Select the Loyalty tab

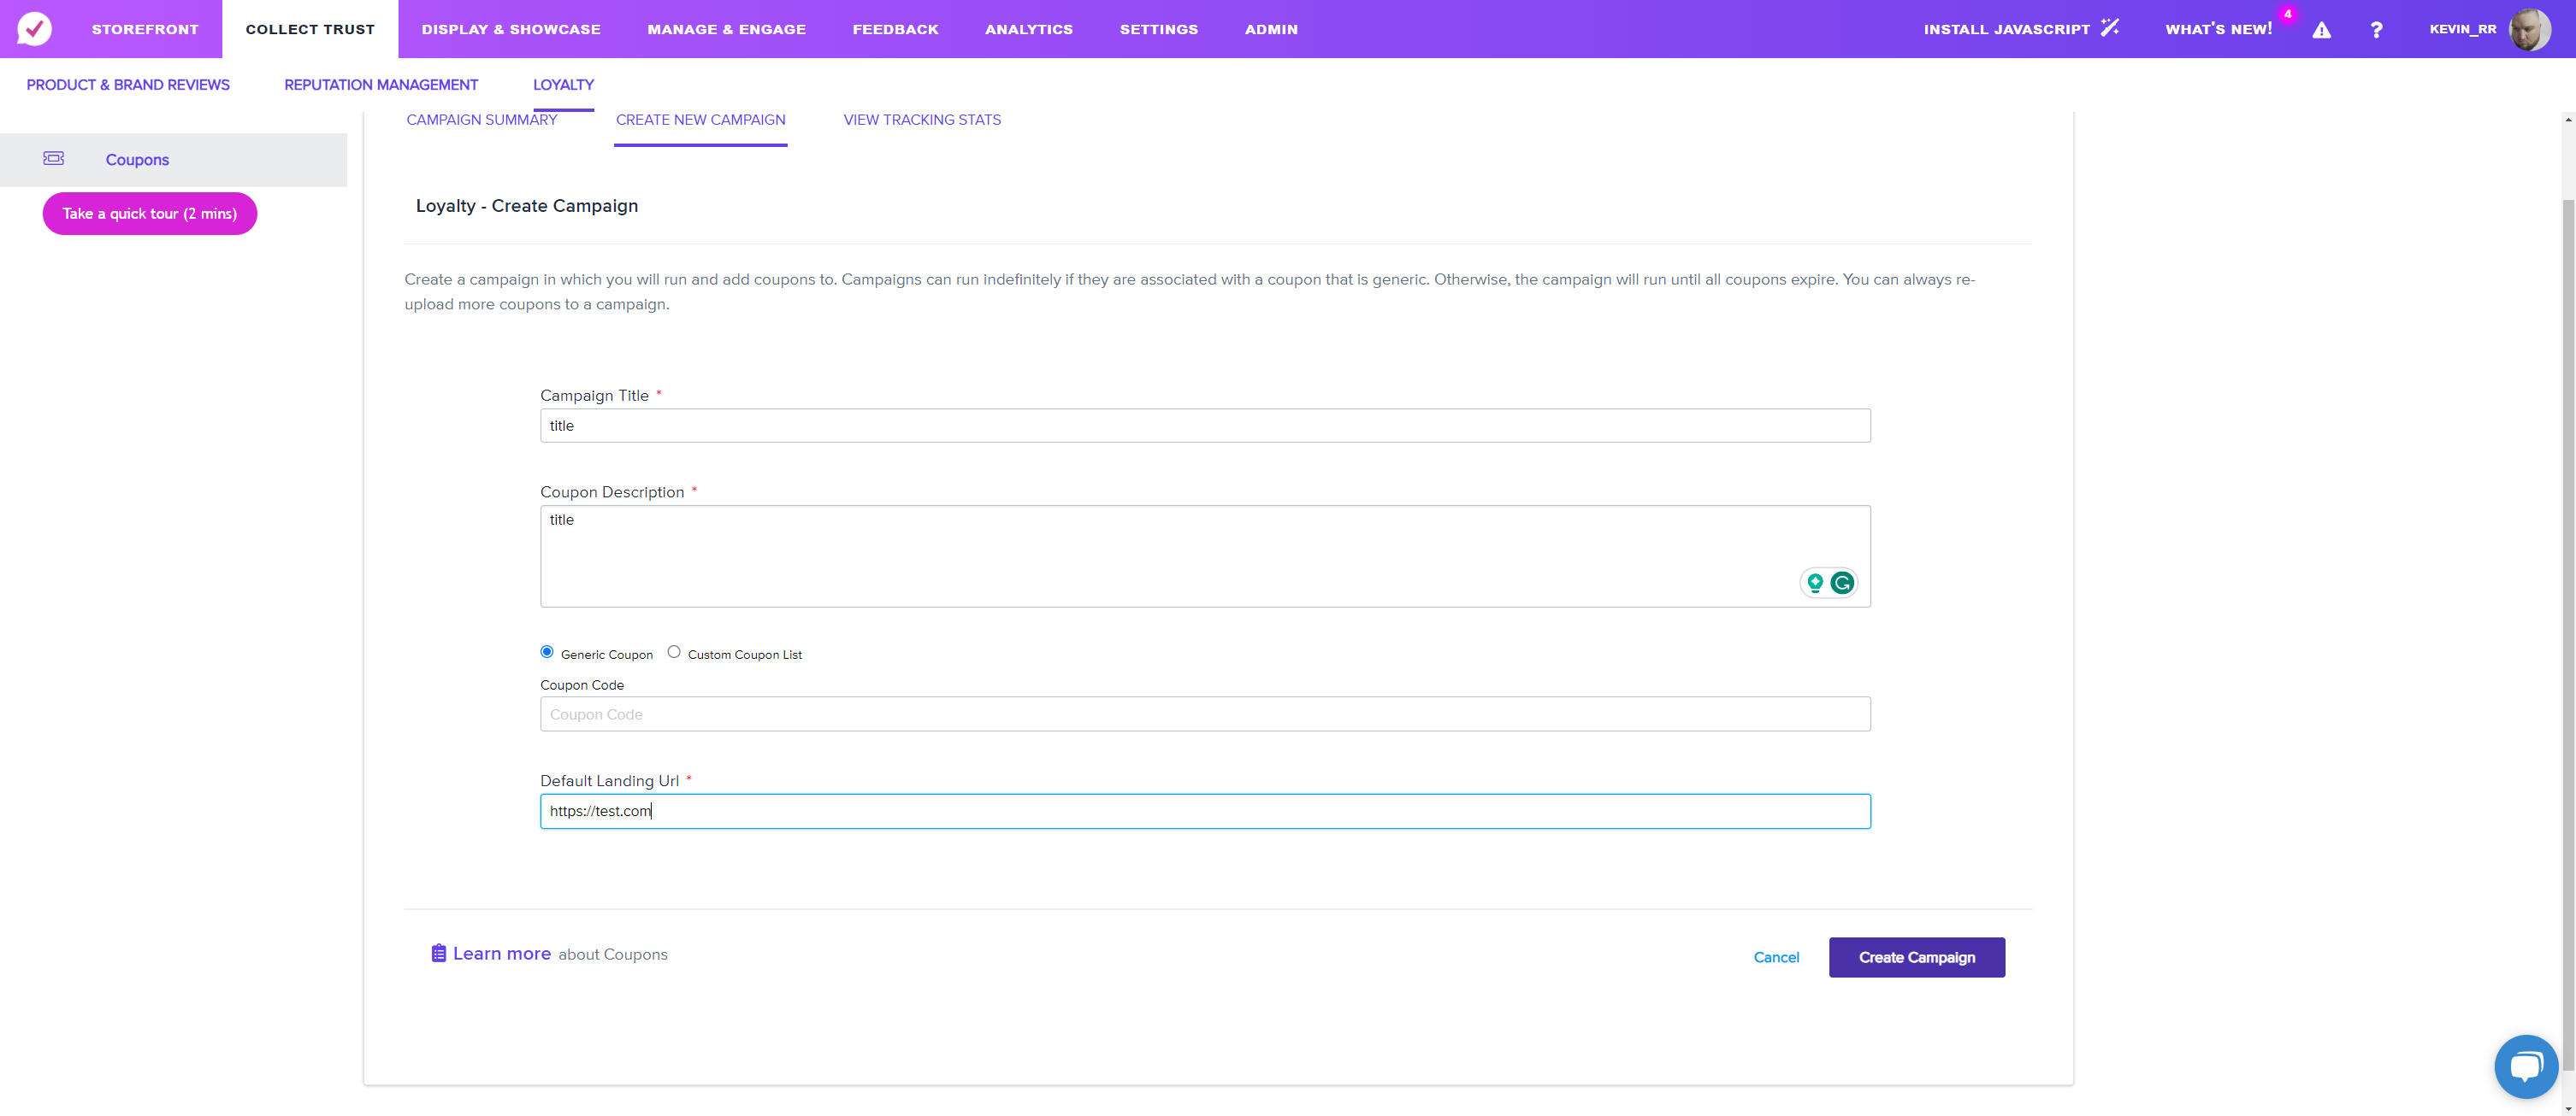pyautogui.click(x=563, y=85)
